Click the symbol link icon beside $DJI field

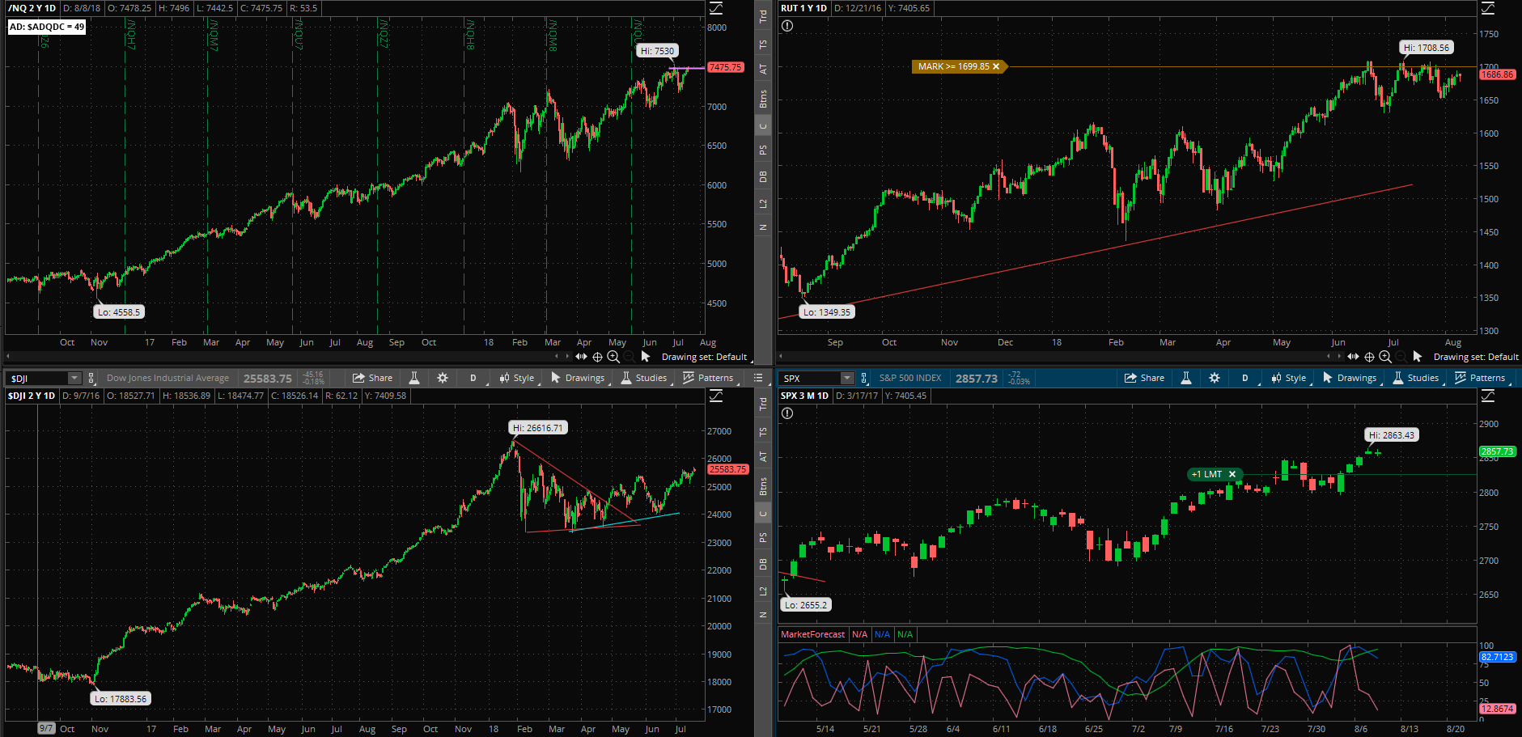click(x=91, y=378)
